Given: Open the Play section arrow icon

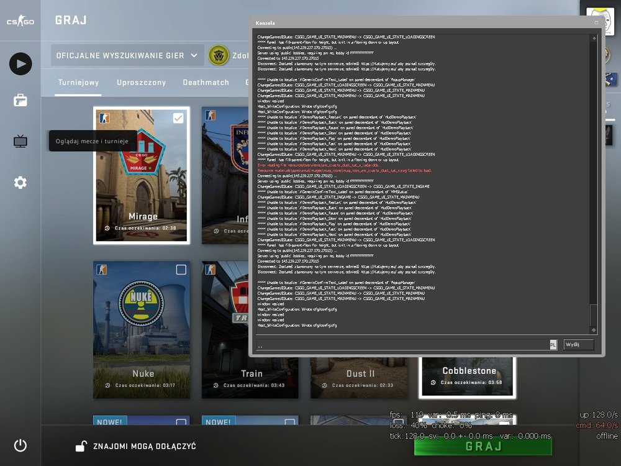Looking at the screenshot, I should point(20,64).
